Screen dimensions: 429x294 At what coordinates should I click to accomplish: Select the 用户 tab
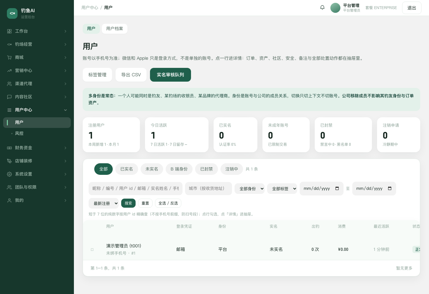click(91, 29)
